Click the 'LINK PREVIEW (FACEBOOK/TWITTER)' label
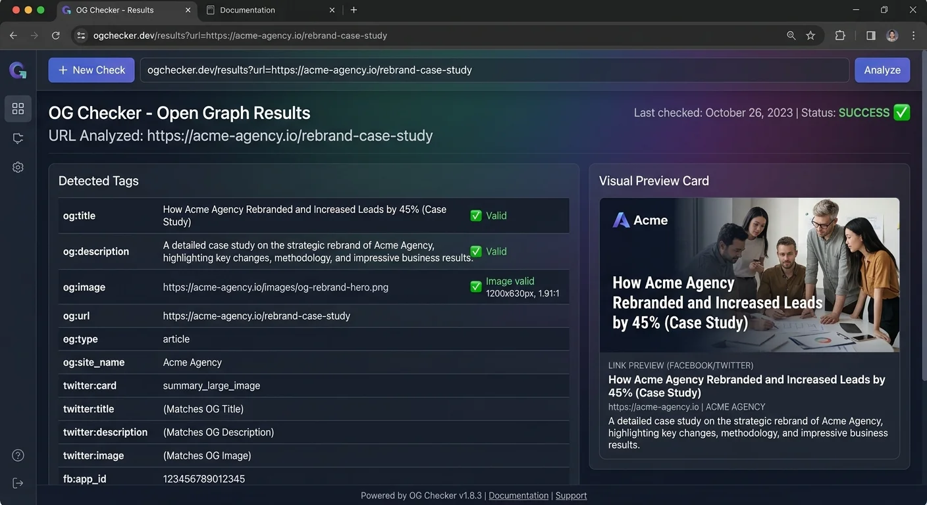 (681, 366)
